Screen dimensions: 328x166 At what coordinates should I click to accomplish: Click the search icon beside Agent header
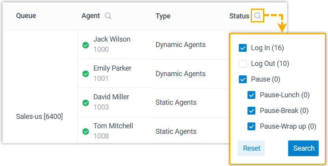point(108,16)
